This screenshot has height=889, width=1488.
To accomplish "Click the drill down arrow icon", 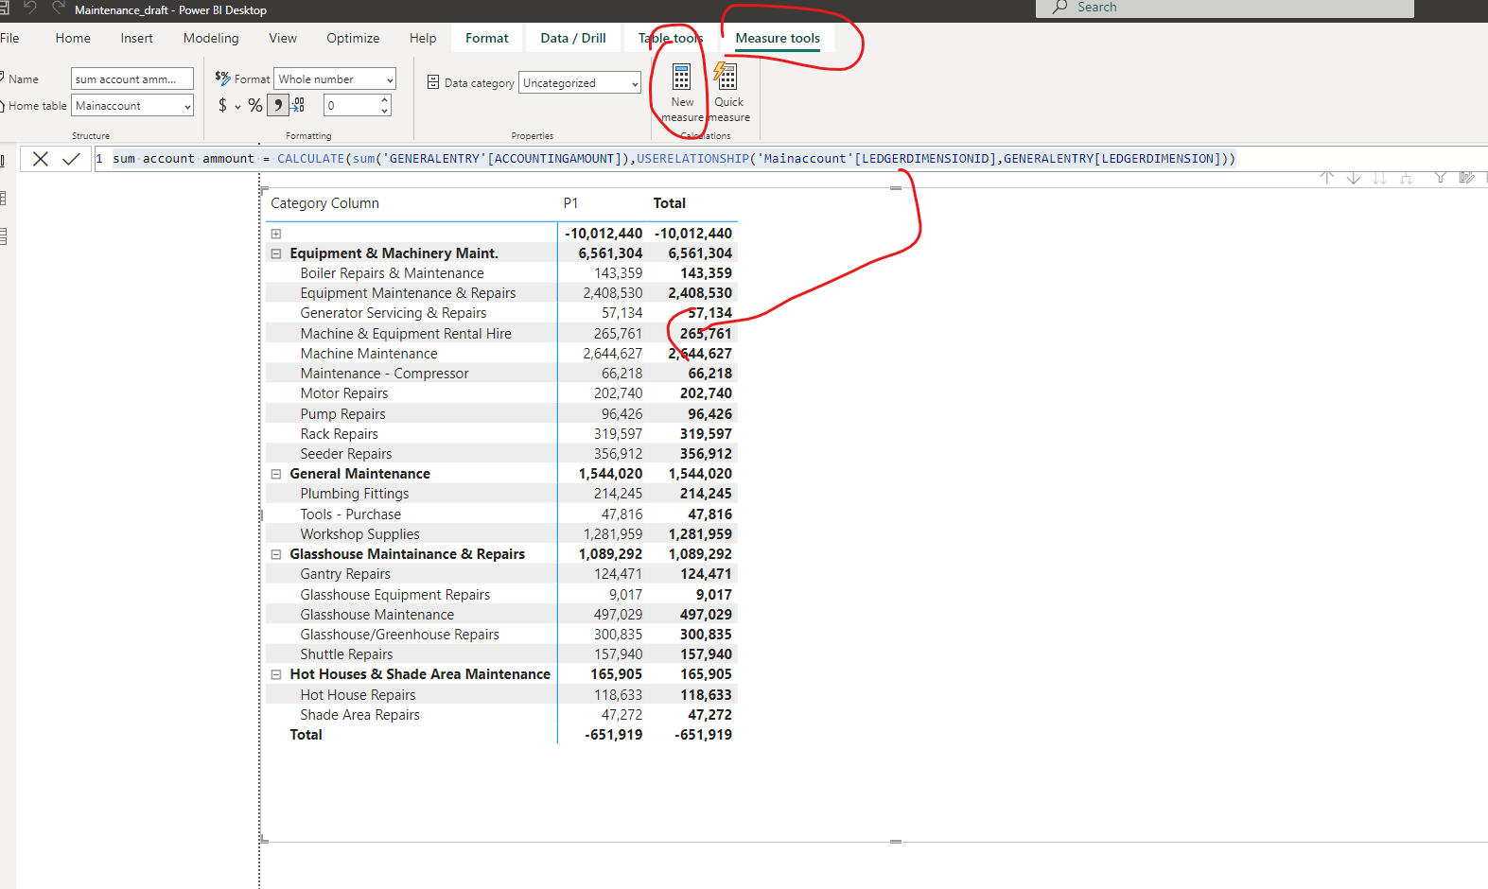I will coord(1354,178).
